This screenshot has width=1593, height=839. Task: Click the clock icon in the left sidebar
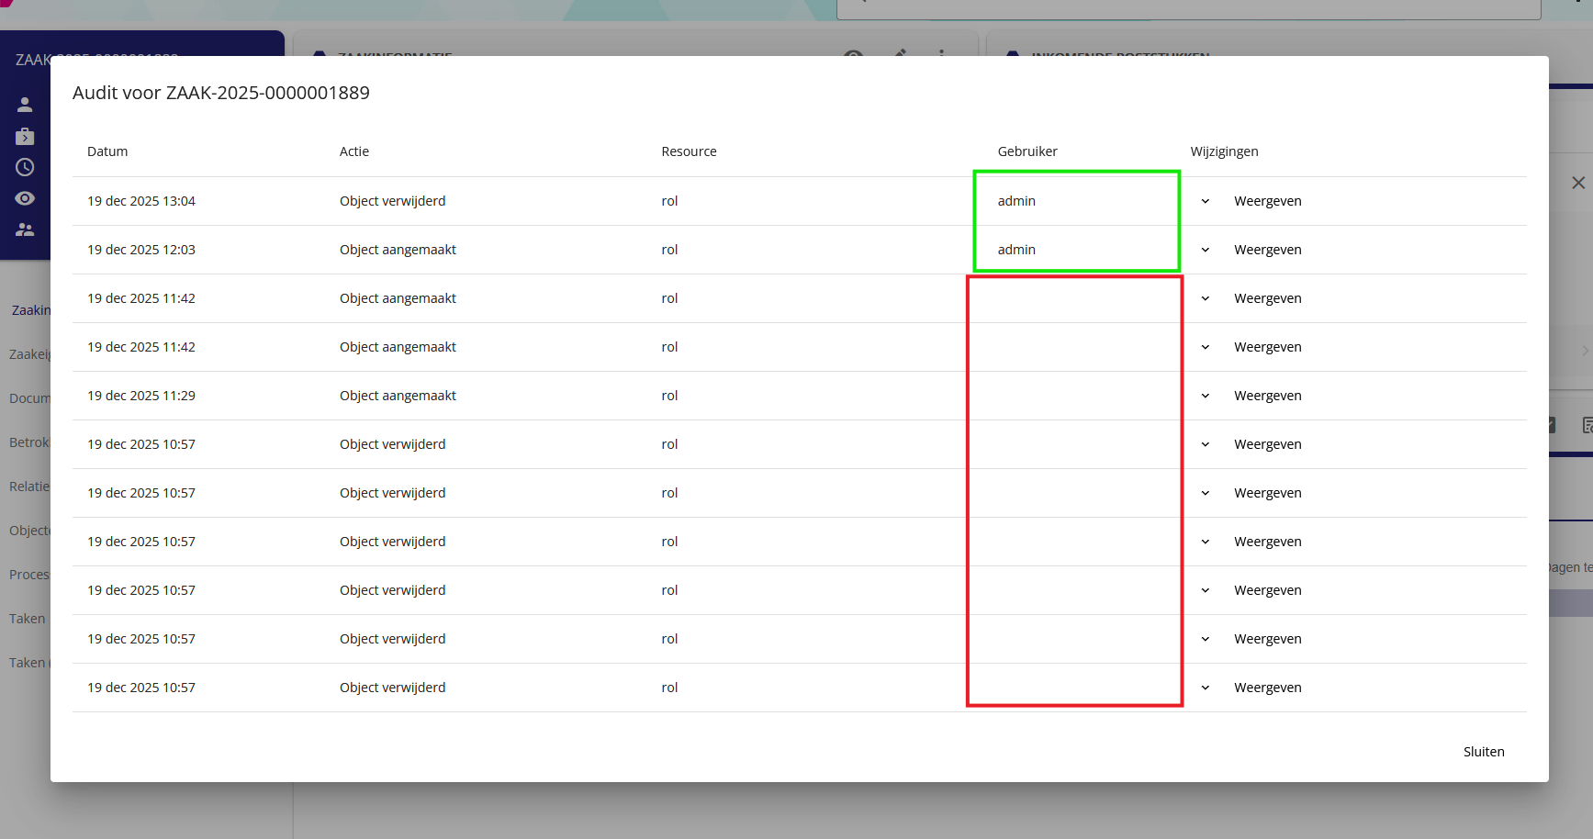25,167
